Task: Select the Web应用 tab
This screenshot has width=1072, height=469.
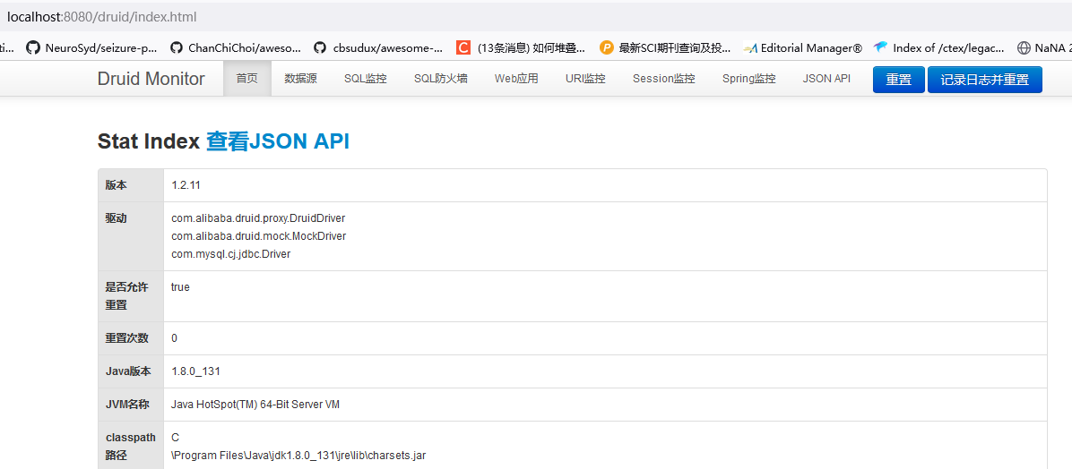Action: (x=516, y=79)
